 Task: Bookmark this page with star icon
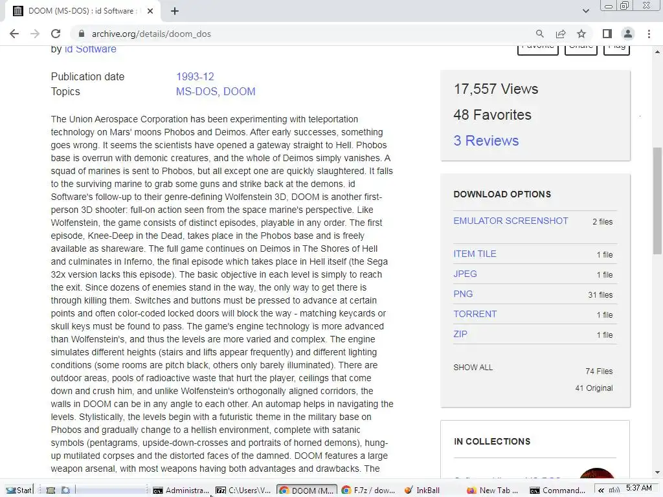coord(581,34)
